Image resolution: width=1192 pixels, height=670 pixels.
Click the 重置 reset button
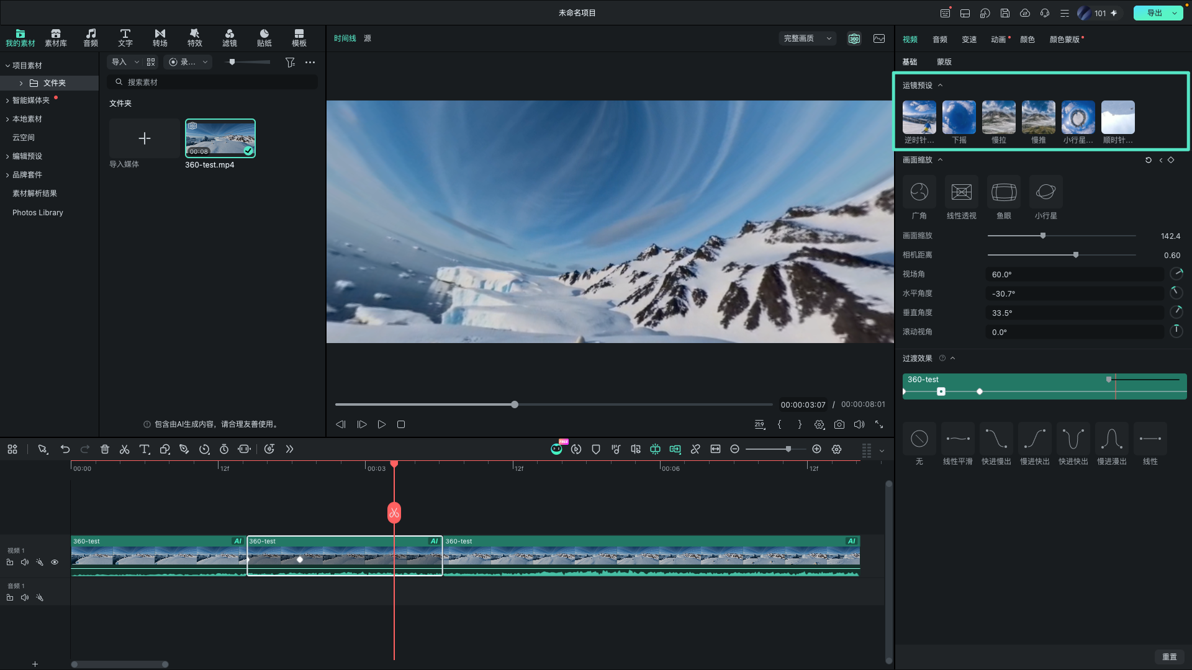(x=1170, y=656)
